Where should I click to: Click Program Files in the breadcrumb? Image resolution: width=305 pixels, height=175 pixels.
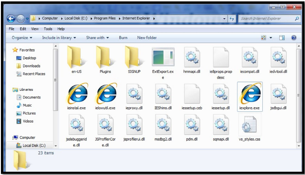pos(105,18)
